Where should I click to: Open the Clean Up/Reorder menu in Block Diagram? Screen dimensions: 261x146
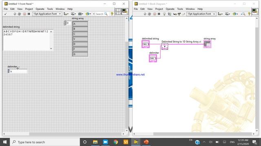pyautogui.click(x=235, y=14)
